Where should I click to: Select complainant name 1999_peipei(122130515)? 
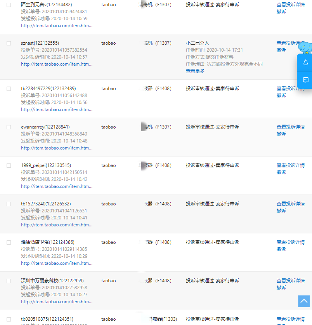click(x=46, y=165)
